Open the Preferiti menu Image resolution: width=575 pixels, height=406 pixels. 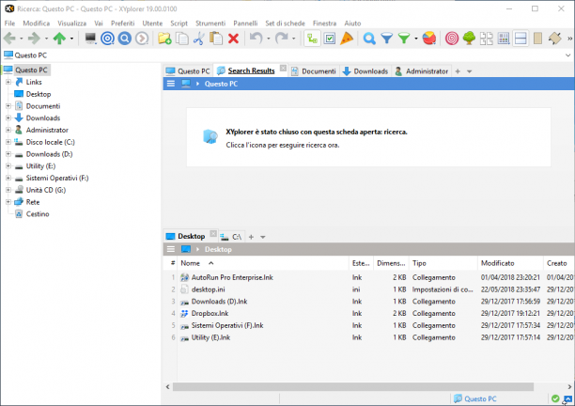[x=122, y=23]
